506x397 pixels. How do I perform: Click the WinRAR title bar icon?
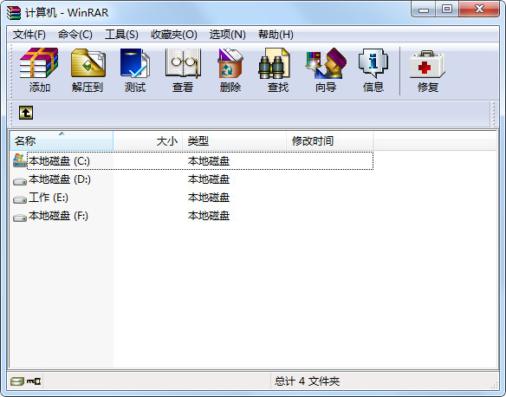[x=14, y=13]
